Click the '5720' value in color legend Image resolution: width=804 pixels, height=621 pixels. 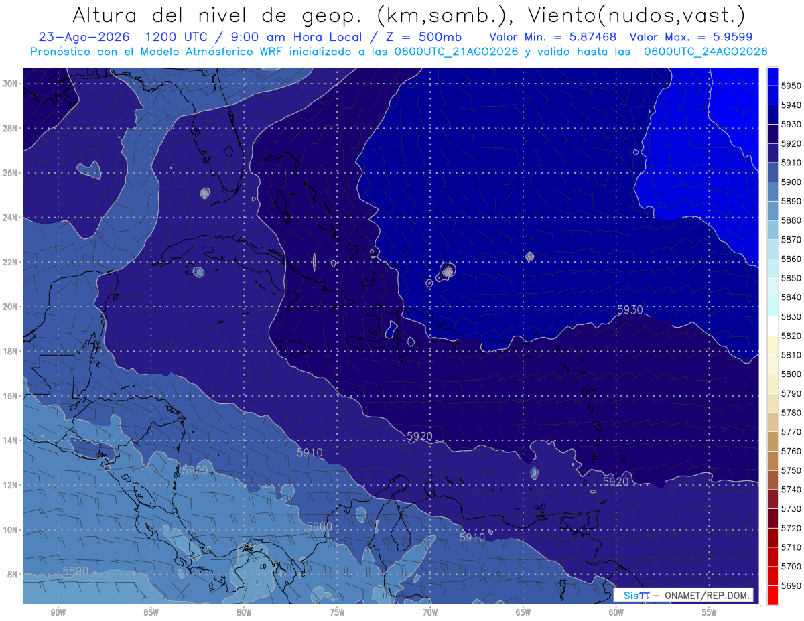[x=791, y=528]
